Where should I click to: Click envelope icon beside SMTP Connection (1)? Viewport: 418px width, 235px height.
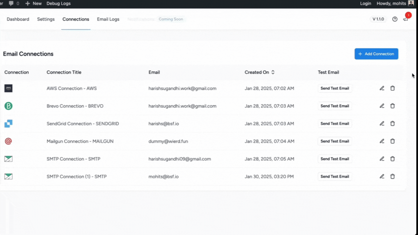[8, 176]
